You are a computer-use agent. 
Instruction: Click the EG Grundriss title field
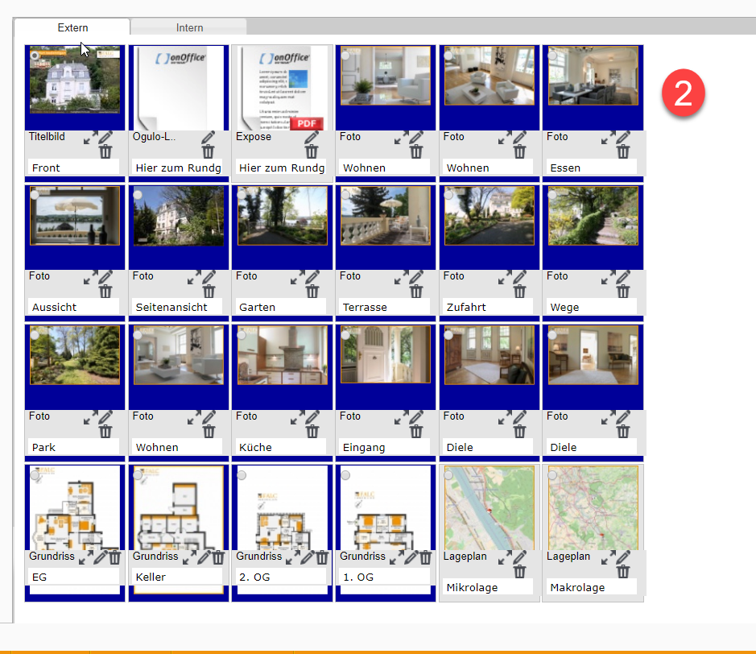[x=73, y=577]
